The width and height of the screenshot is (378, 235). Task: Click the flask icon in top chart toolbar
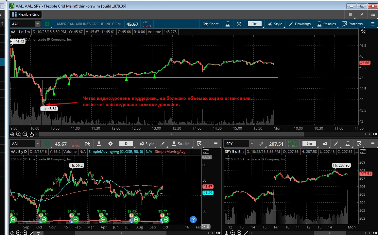click(x=226, y=24)
